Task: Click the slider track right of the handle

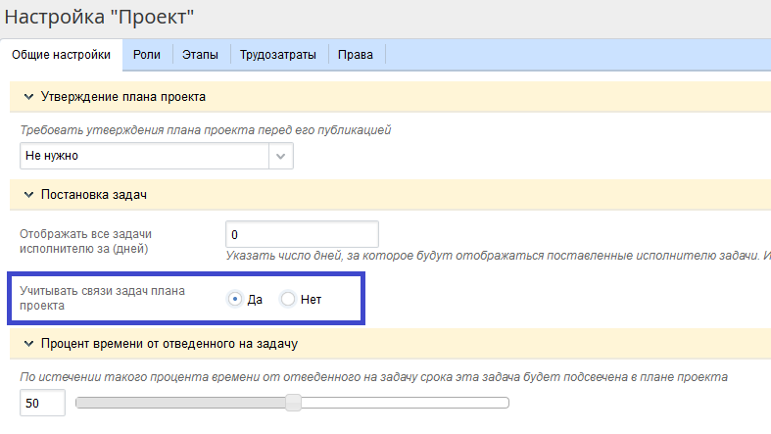Action: click(402, 403)
